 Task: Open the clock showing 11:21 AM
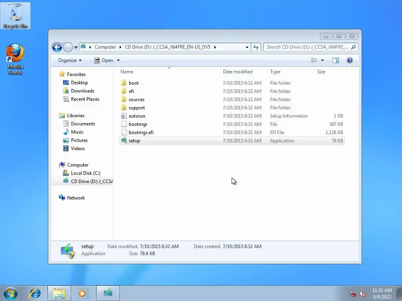pyautogui.click(x=382, y=294)
